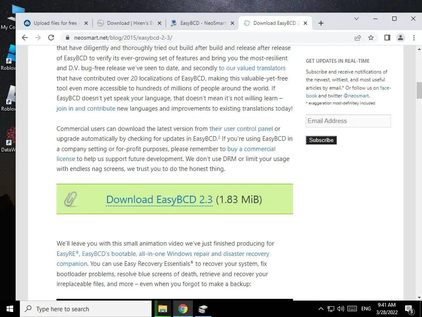
Task: Open 'buy a commercial' license link
Action: click(x=251, y=149)
